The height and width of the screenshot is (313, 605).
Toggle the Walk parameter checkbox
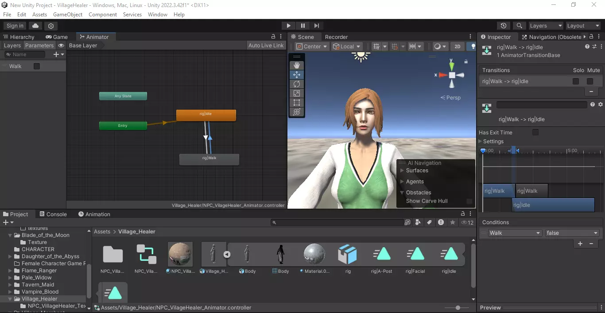tap(37, 66)
